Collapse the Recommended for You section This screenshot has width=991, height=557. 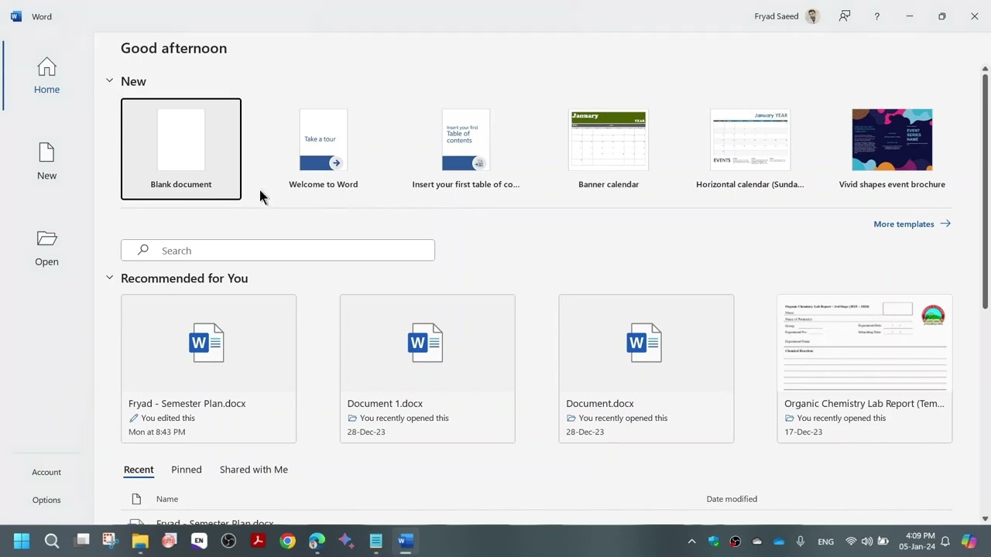109,278
